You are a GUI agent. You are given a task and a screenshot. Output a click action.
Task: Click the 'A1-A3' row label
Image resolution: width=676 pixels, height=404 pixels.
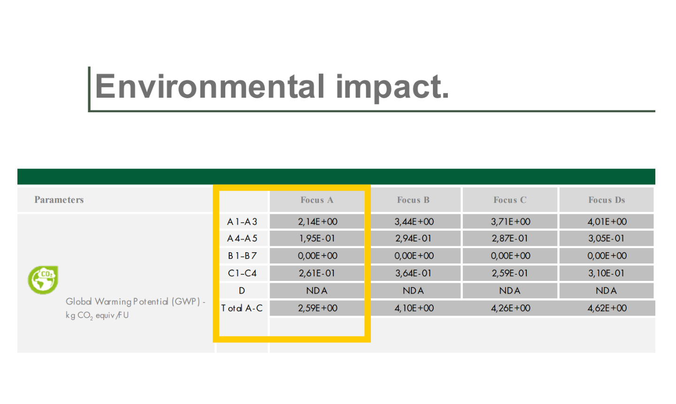click(242, 222)
